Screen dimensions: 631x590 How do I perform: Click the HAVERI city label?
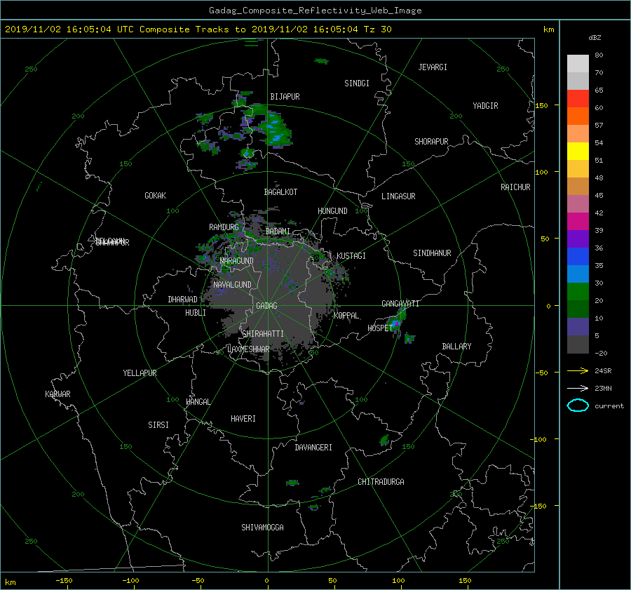(x=243, y=419)
